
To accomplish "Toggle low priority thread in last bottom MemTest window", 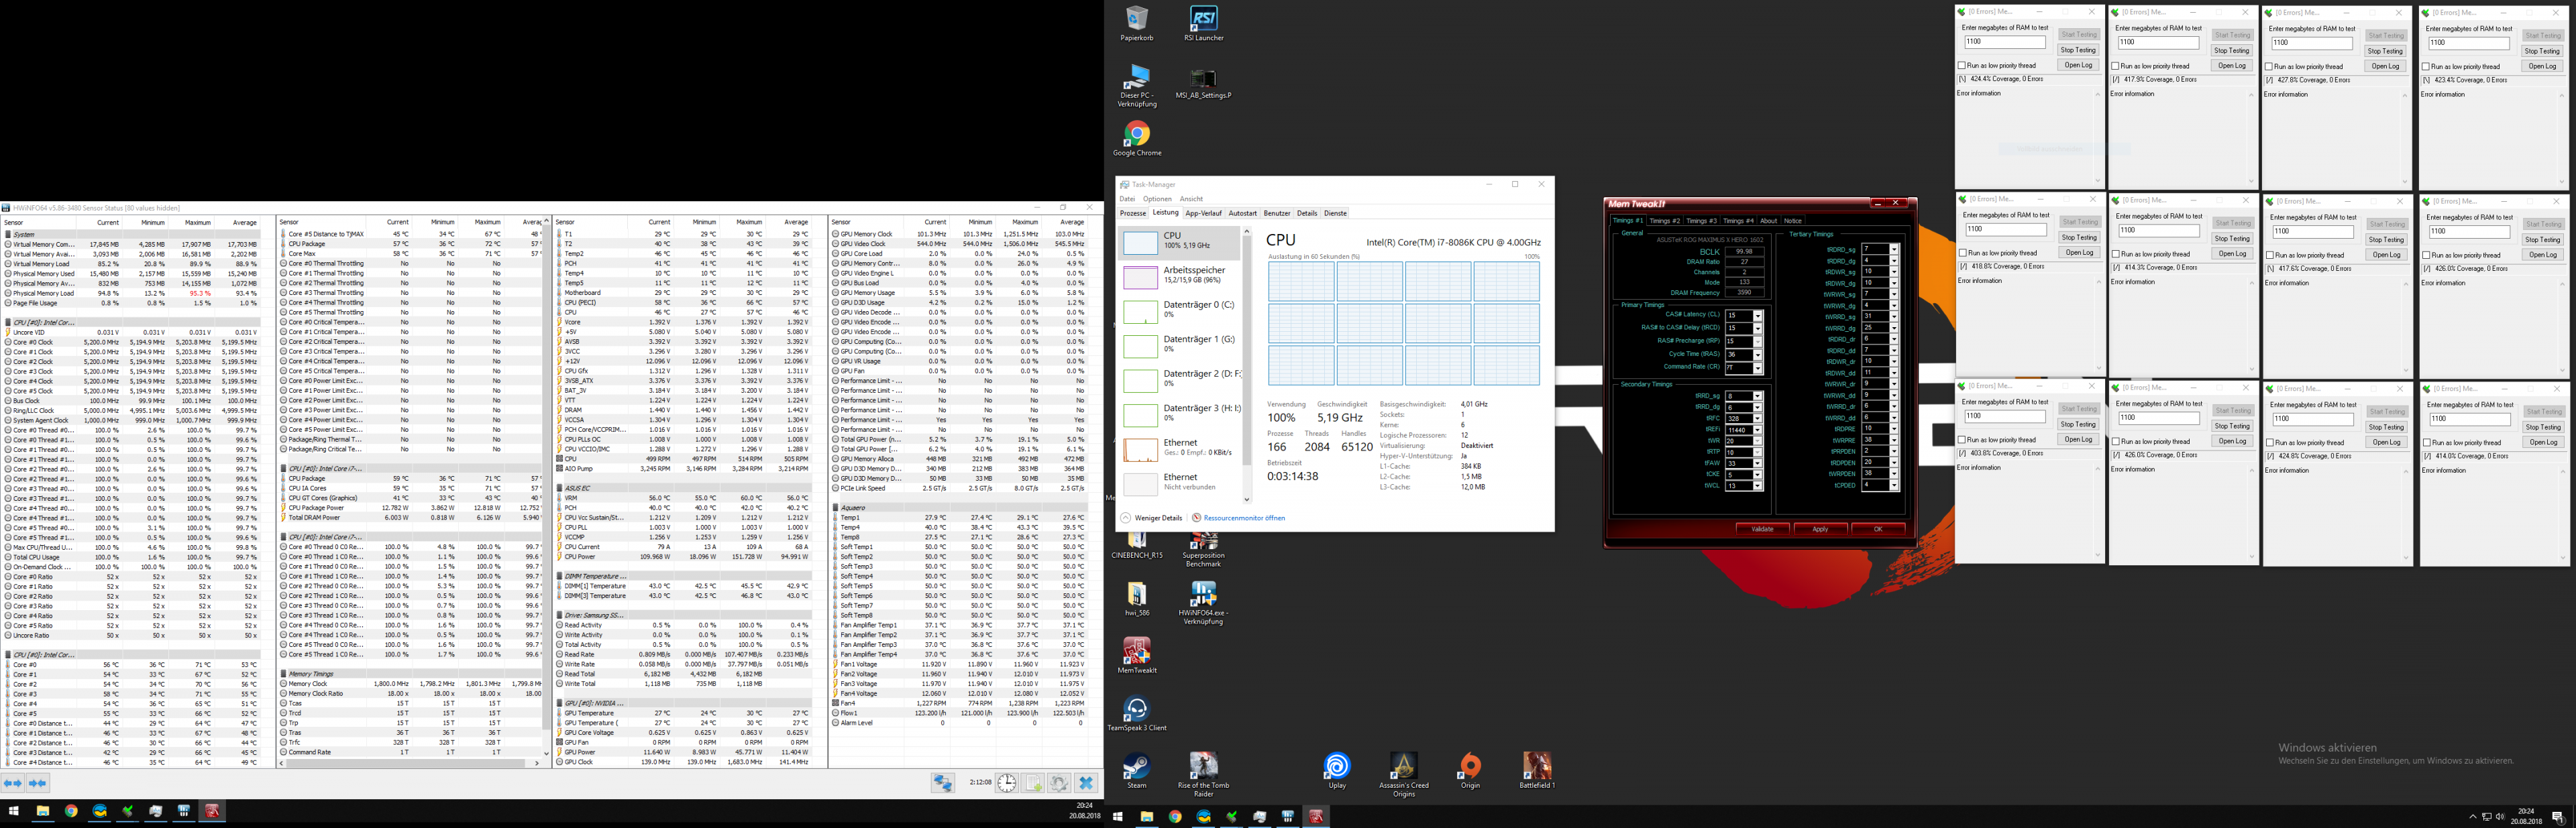I will [2427, 442].
